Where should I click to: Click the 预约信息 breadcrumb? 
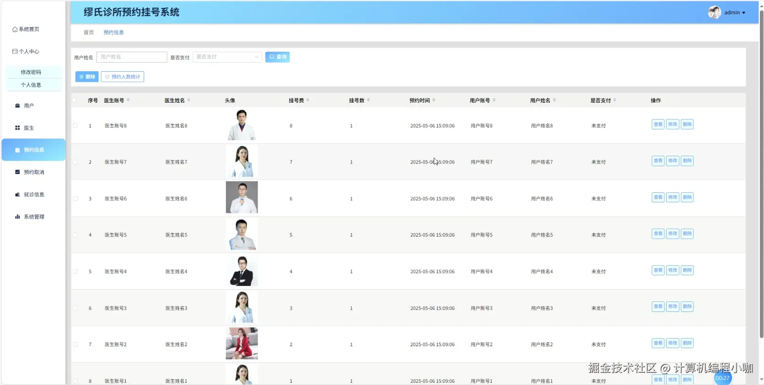click(x=113, y=32)
